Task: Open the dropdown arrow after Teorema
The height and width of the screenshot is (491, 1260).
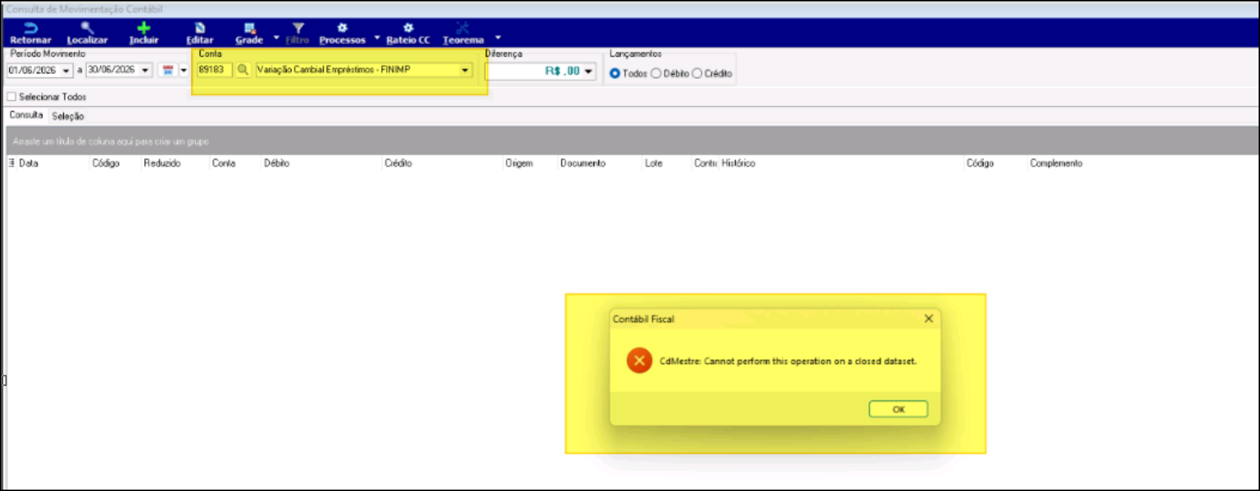Action: coord(498,38)
